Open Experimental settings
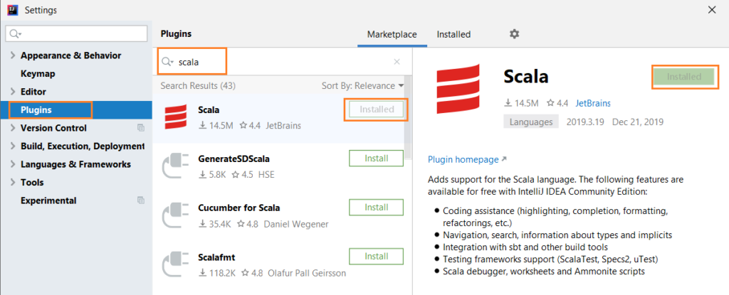Viewport: 729px width, 295px height. (48, 200)
